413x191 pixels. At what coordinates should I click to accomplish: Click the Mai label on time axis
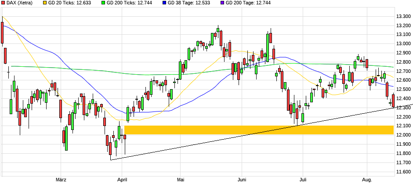(x=181, y=180)
